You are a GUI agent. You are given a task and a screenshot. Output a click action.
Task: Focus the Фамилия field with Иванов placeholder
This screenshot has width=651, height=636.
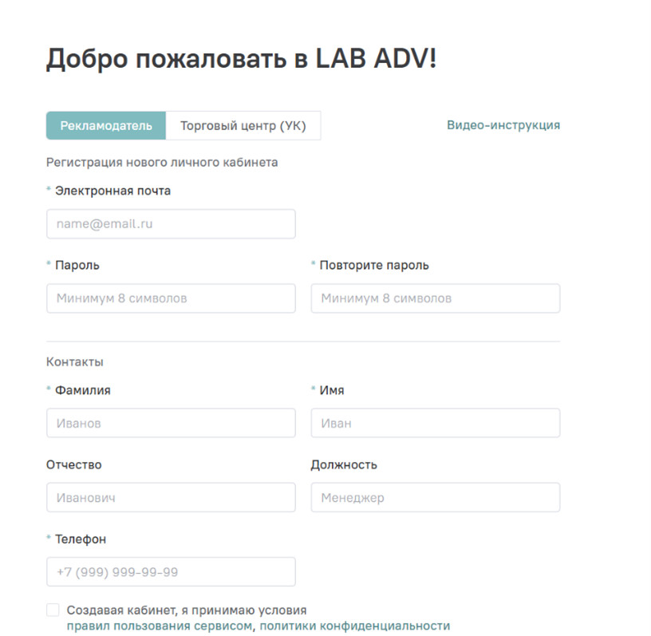click(x=171, y=423)
